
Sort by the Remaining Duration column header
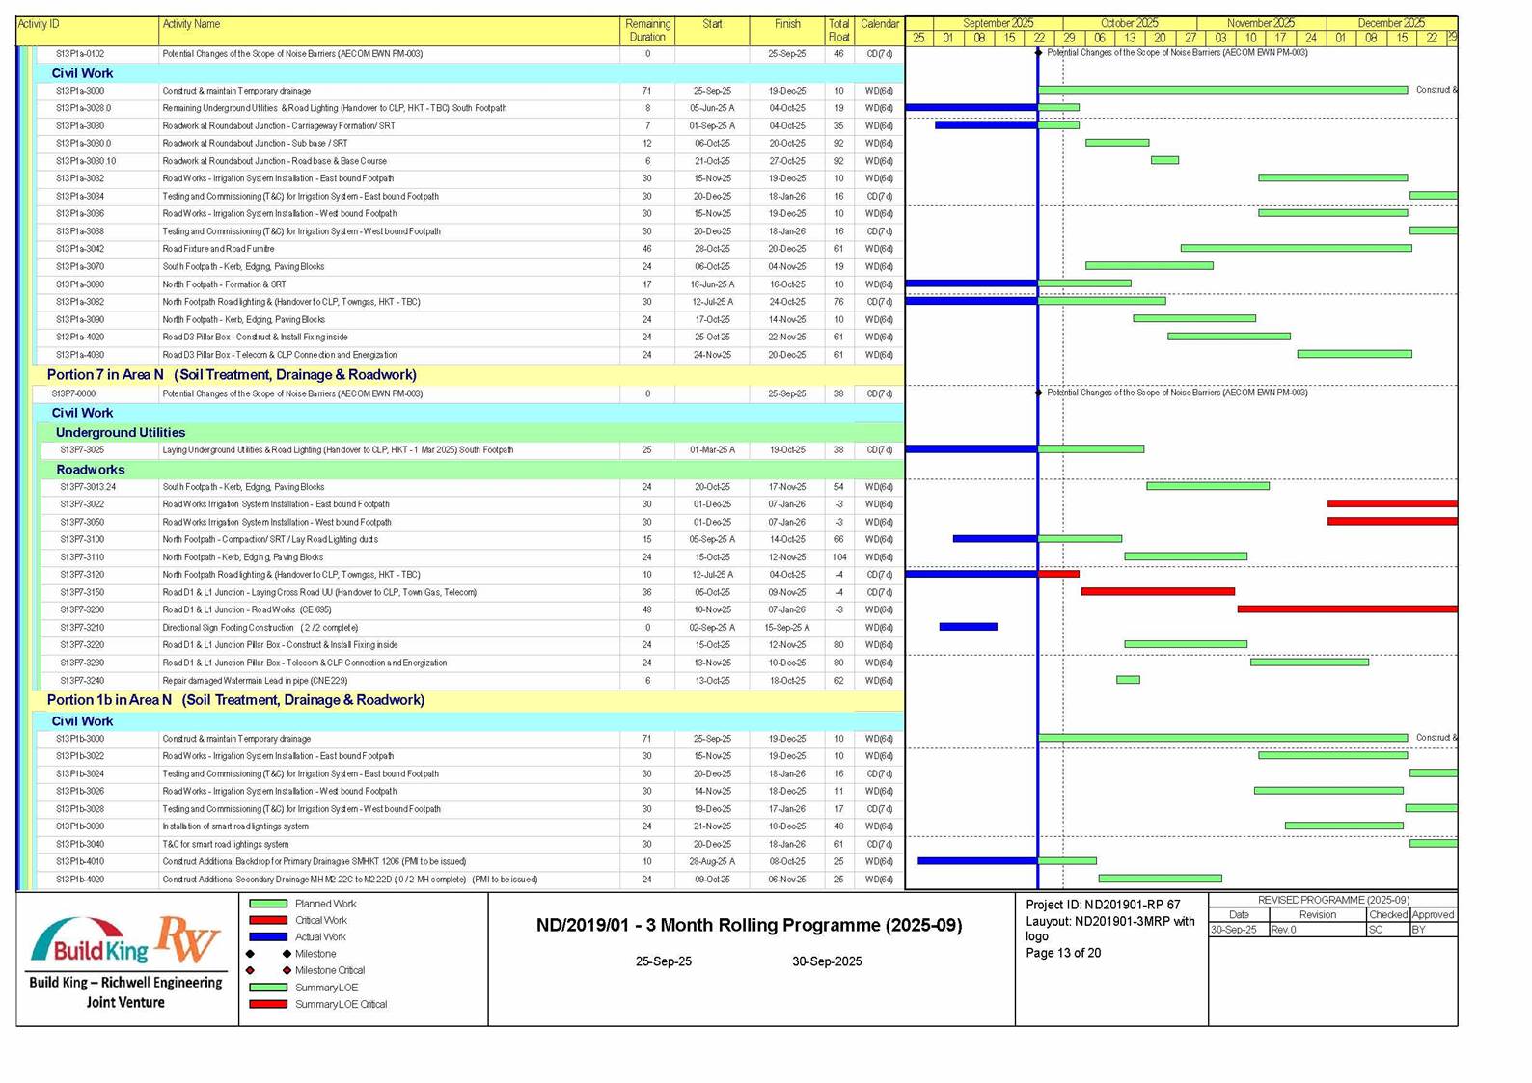click(x=647, y=31)
